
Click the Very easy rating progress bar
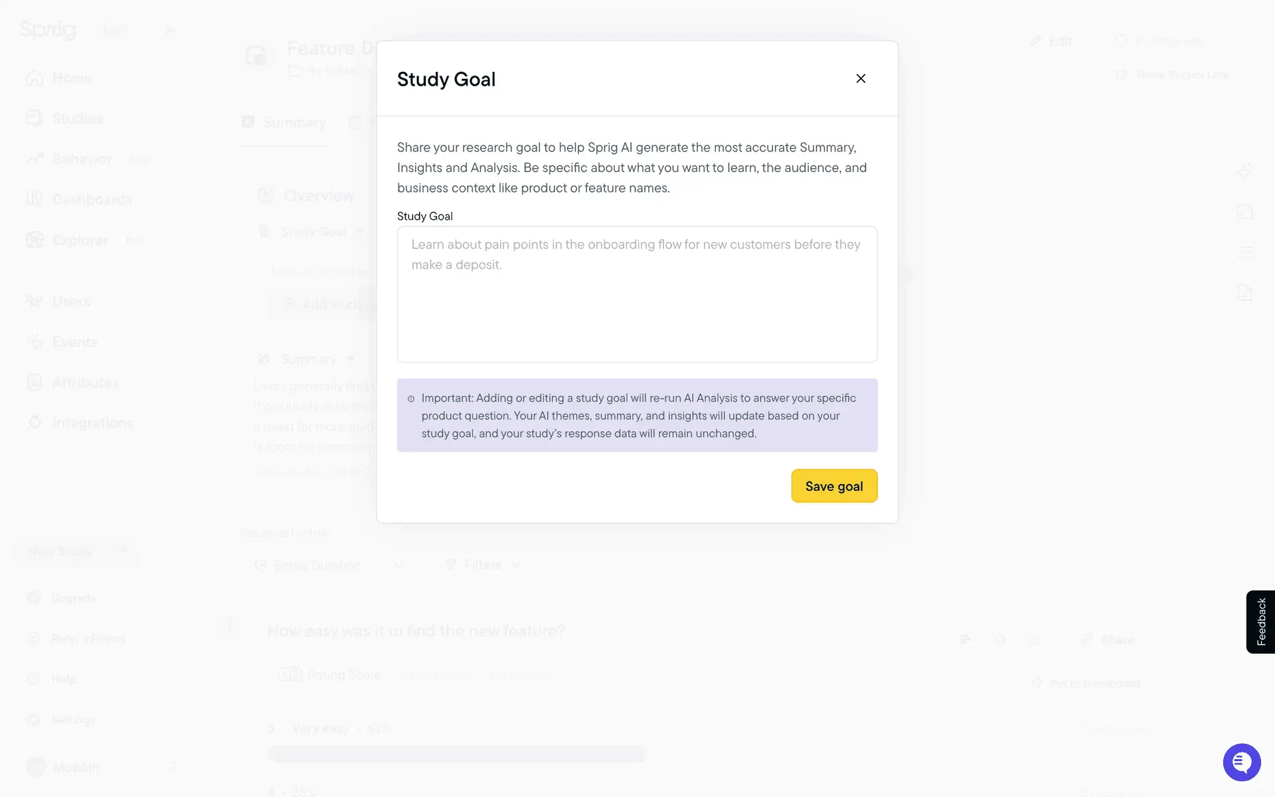click(457, 754)
